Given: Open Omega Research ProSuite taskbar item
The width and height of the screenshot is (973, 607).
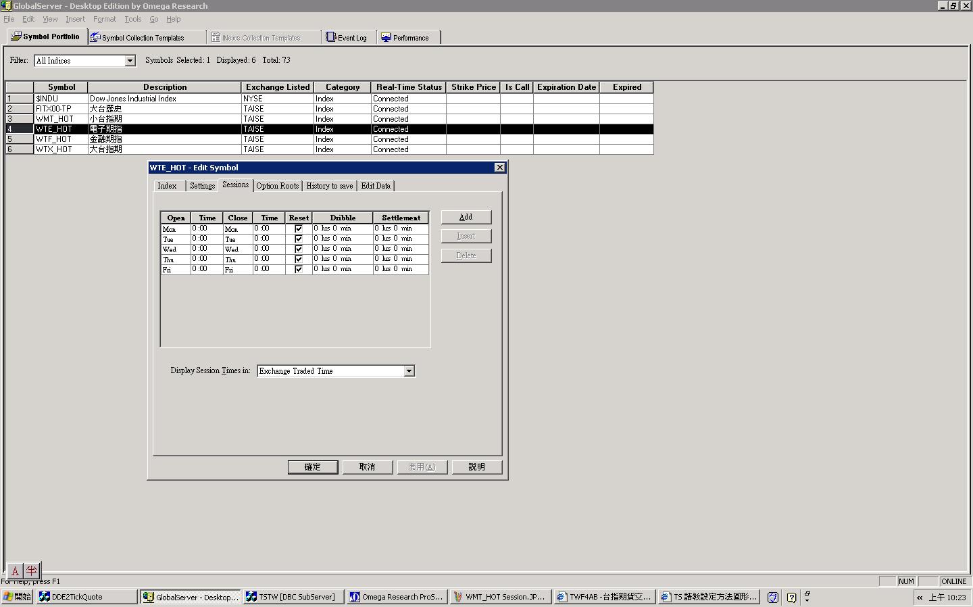Looking at the screenshot, I should coord(397,597).
